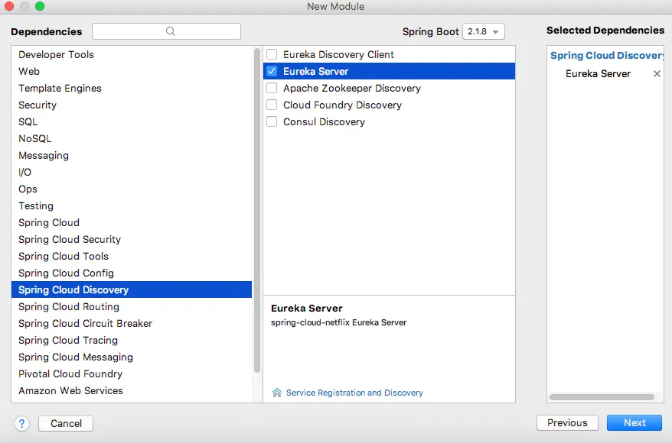Open Spring Cloud Tools category
672x443 pixels.
coord(132,256)
